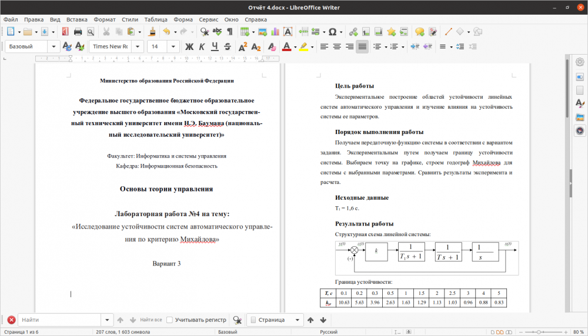The width and height of the screenshot is (588, 336).
Task: Open the paragraph style "Базовый" dropdown
Action: 54,47
